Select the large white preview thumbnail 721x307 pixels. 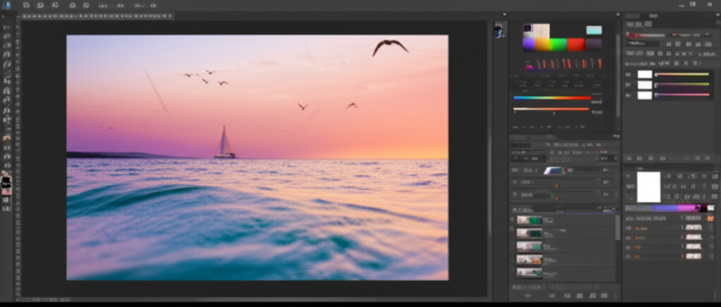pyautogui.click(x=648, y=187)
